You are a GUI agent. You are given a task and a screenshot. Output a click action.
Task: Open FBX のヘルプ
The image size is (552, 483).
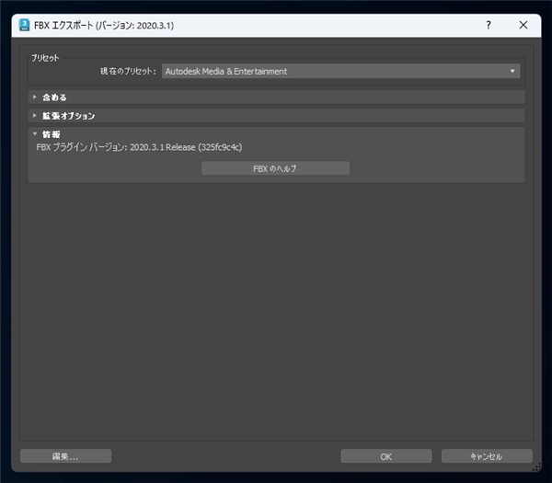click(275, 168)
